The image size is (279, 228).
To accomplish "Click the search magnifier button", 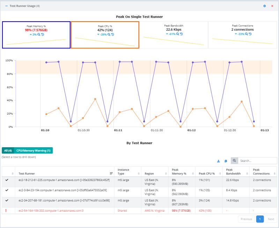I will pos(234,160).
